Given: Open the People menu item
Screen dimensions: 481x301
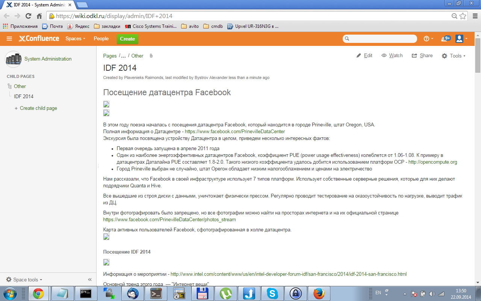Looking at the screenshot, I should coord(101,39).
